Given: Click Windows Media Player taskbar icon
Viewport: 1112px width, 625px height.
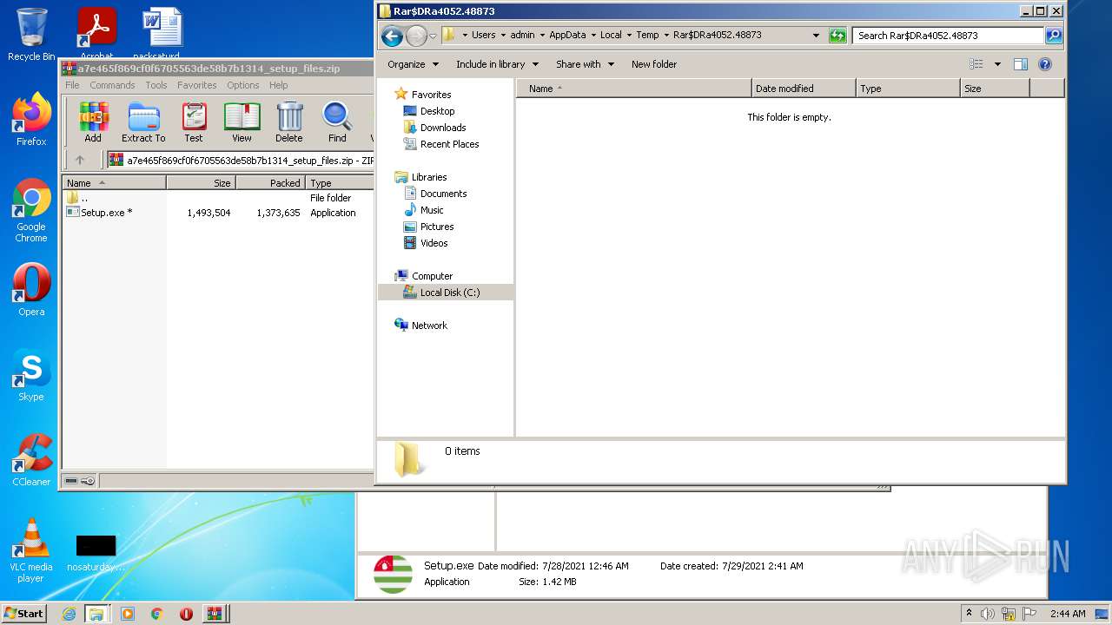Looking at the screenshot, I should pos(128,614).
